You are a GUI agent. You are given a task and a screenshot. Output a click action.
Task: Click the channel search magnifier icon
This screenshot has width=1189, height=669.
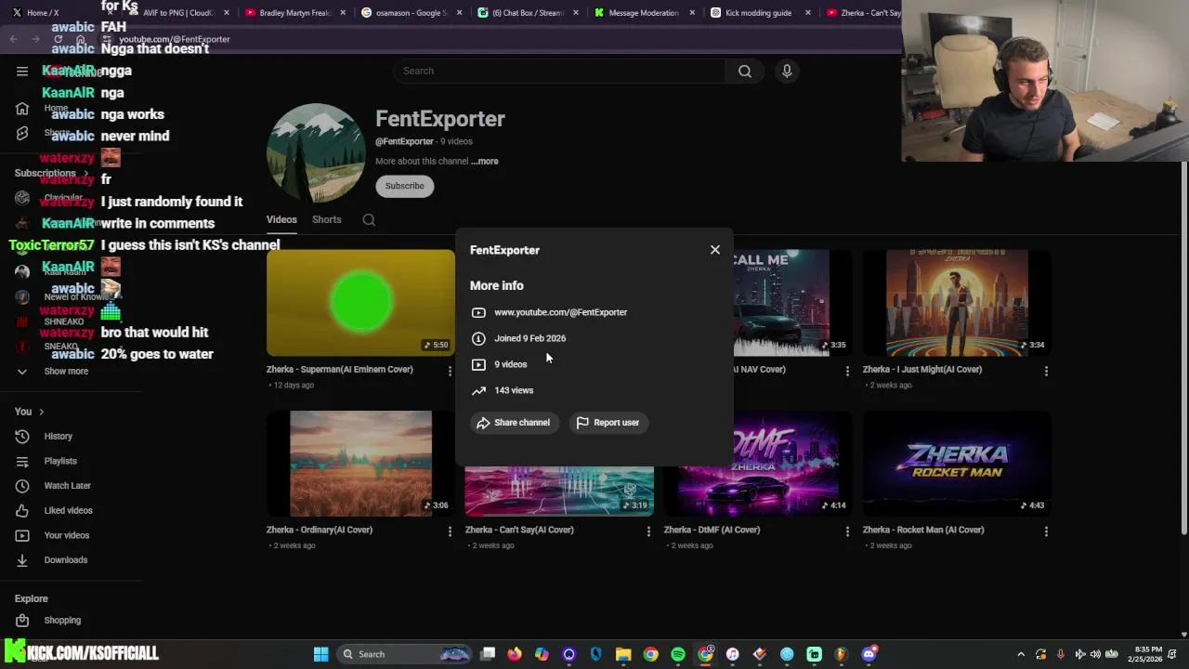(x=369, y=220)
